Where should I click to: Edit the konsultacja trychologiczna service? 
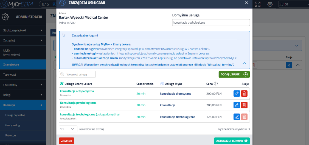point(237,117)
